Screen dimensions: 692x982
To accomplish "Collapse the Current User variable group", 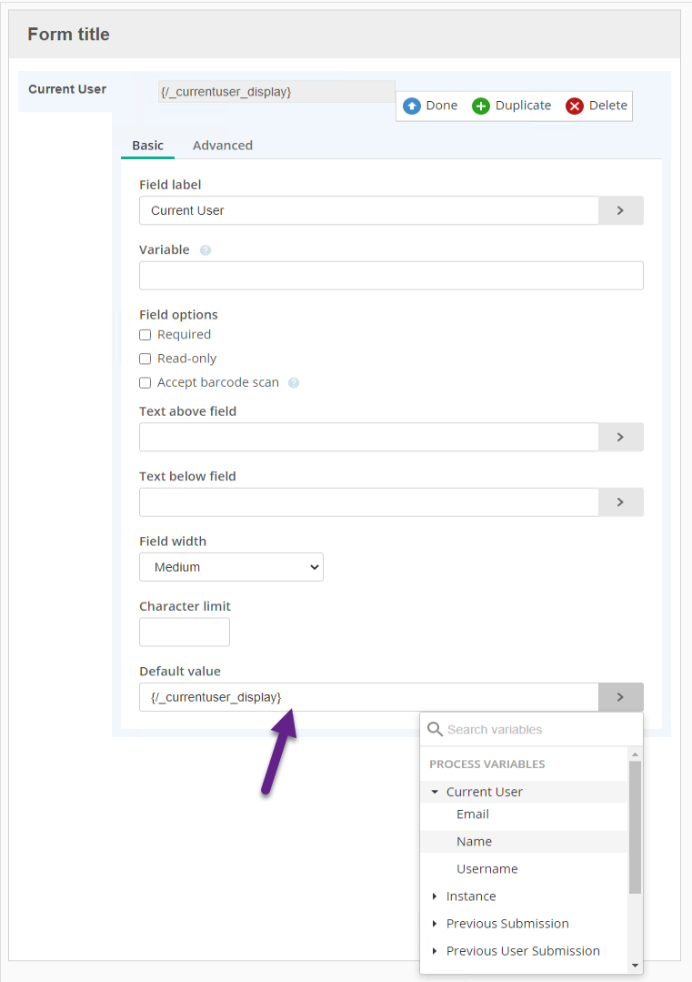I will [435, 792].
